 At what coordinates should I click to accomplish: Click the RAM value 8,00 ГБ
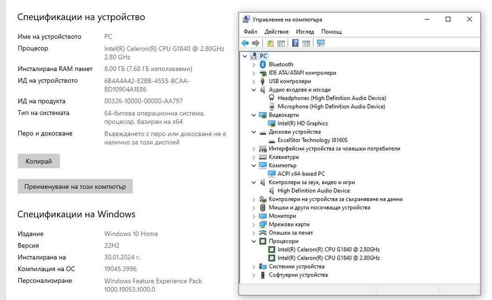coord(148,69)
